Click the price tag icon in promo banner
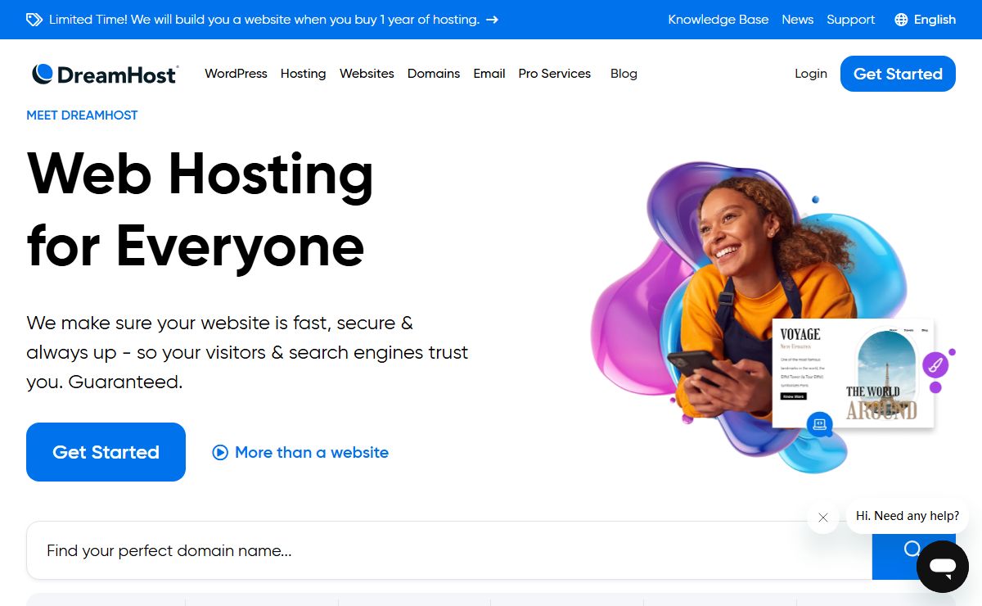 tap(34, 20)
